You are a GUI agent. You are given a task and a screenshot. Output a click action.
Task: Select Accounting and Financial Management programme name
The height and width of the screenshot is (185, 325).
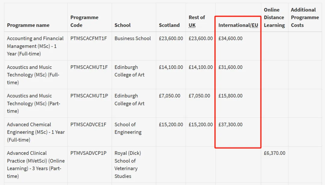35,46
